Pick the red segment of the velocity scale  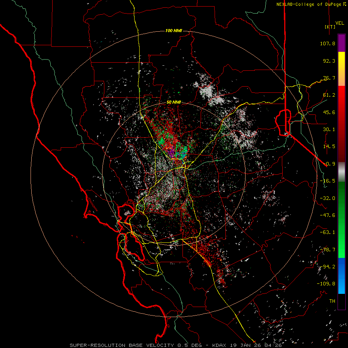coord(341,124)
